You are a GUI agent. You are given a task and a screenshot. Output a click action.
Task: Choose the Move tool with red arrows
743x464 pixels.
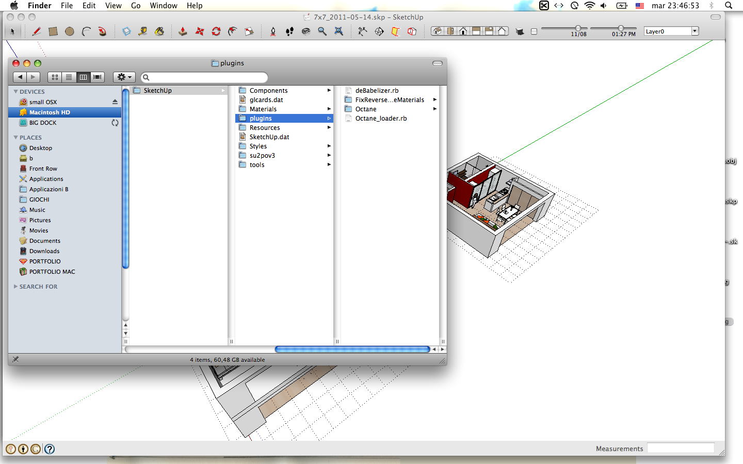point(200,31)
